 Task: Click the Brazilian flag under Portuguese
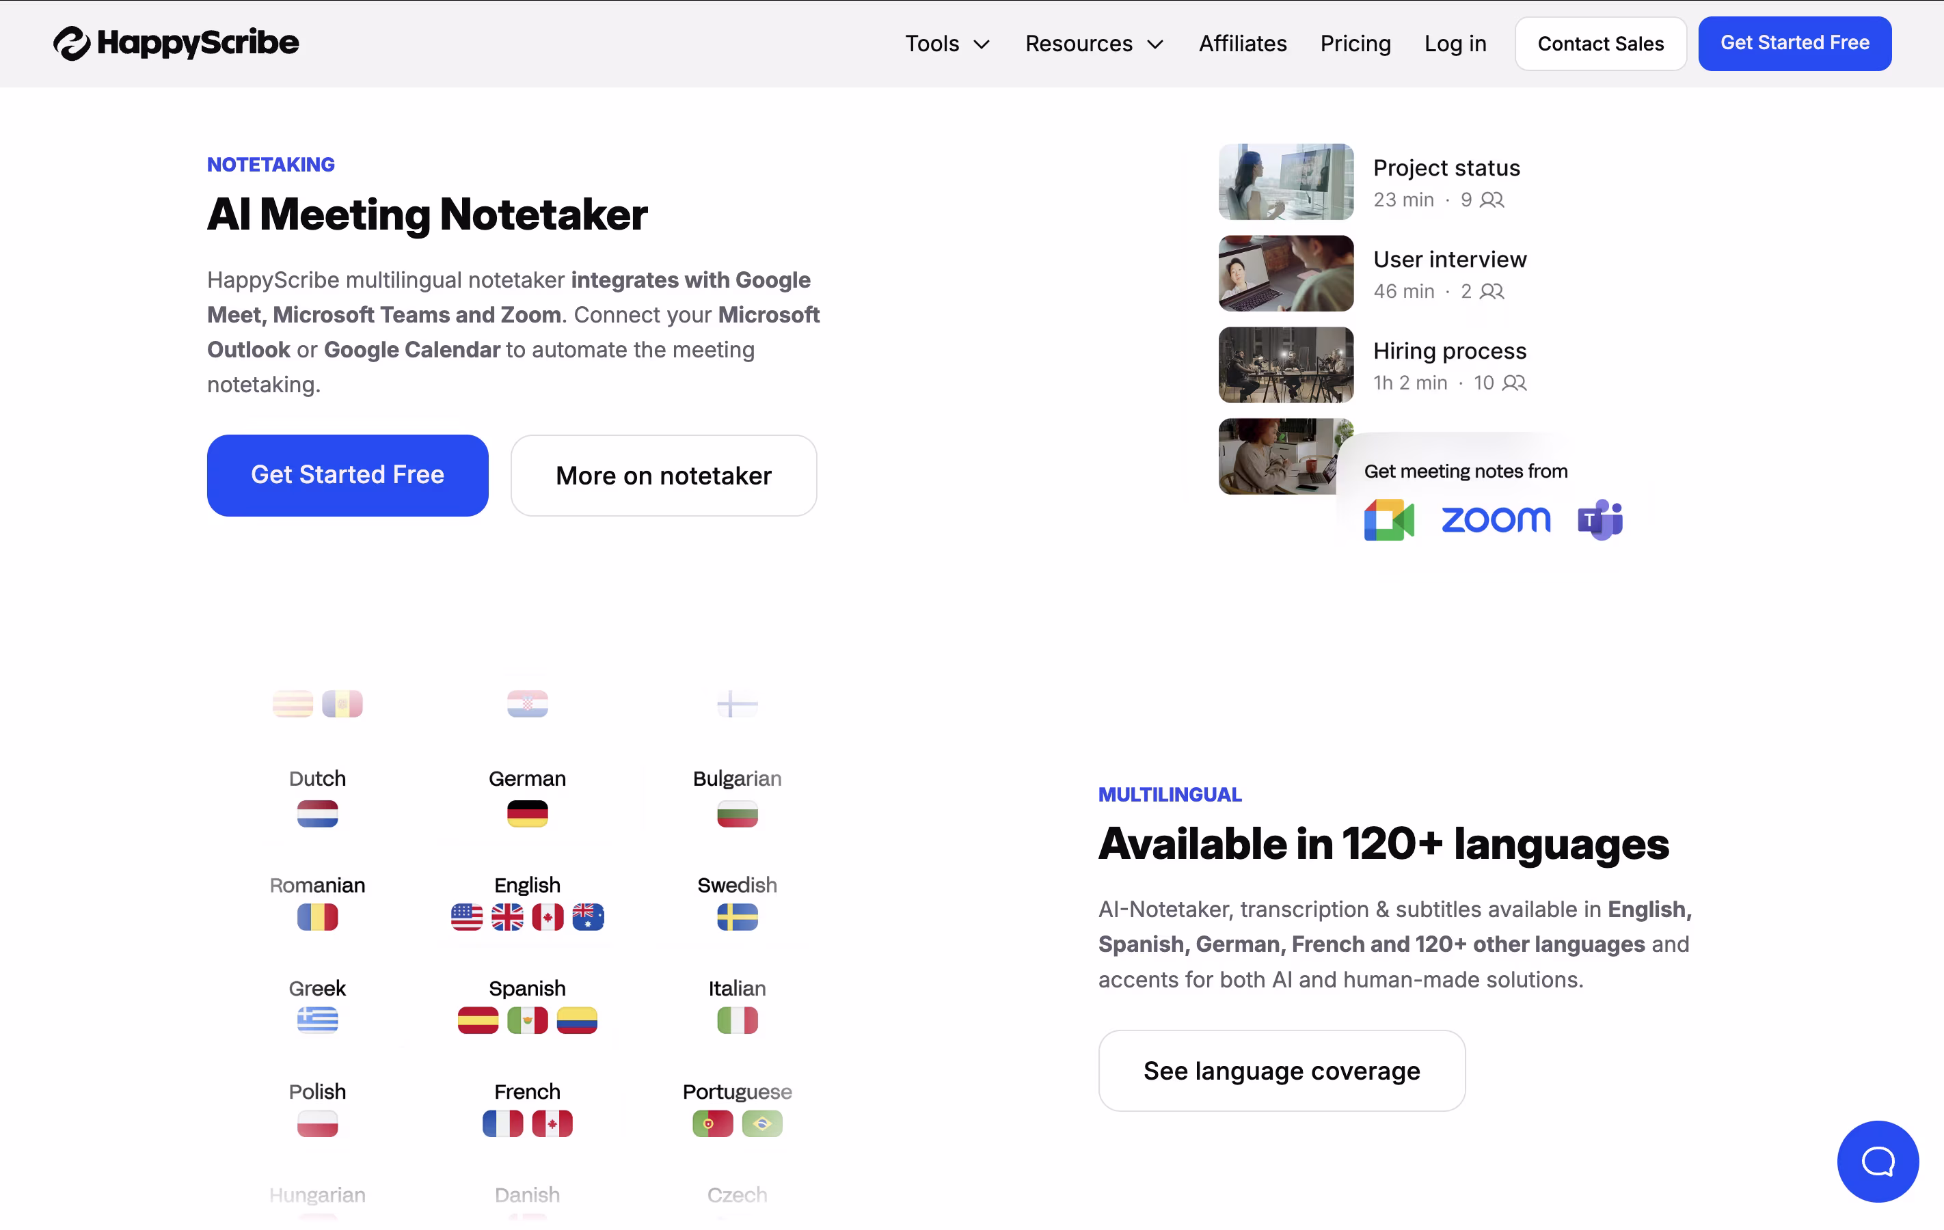tap(761, 1123)
